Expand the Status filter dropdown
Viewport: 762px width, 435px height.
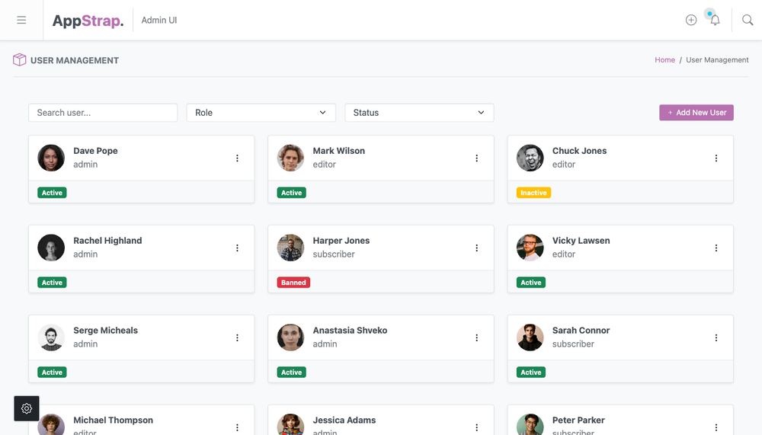click(419, 112)
